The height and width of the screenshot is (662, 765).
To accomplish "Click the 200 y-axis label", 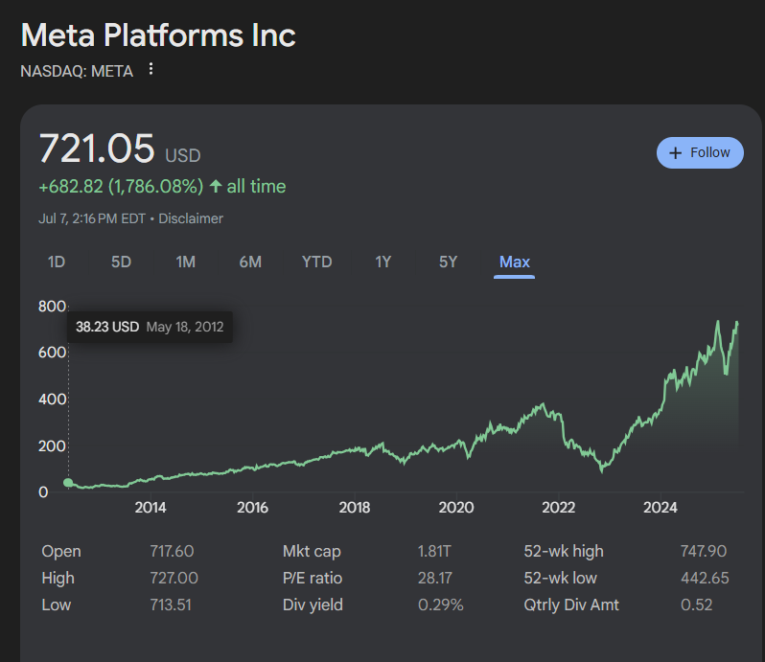I will click(x=52, y=446).
